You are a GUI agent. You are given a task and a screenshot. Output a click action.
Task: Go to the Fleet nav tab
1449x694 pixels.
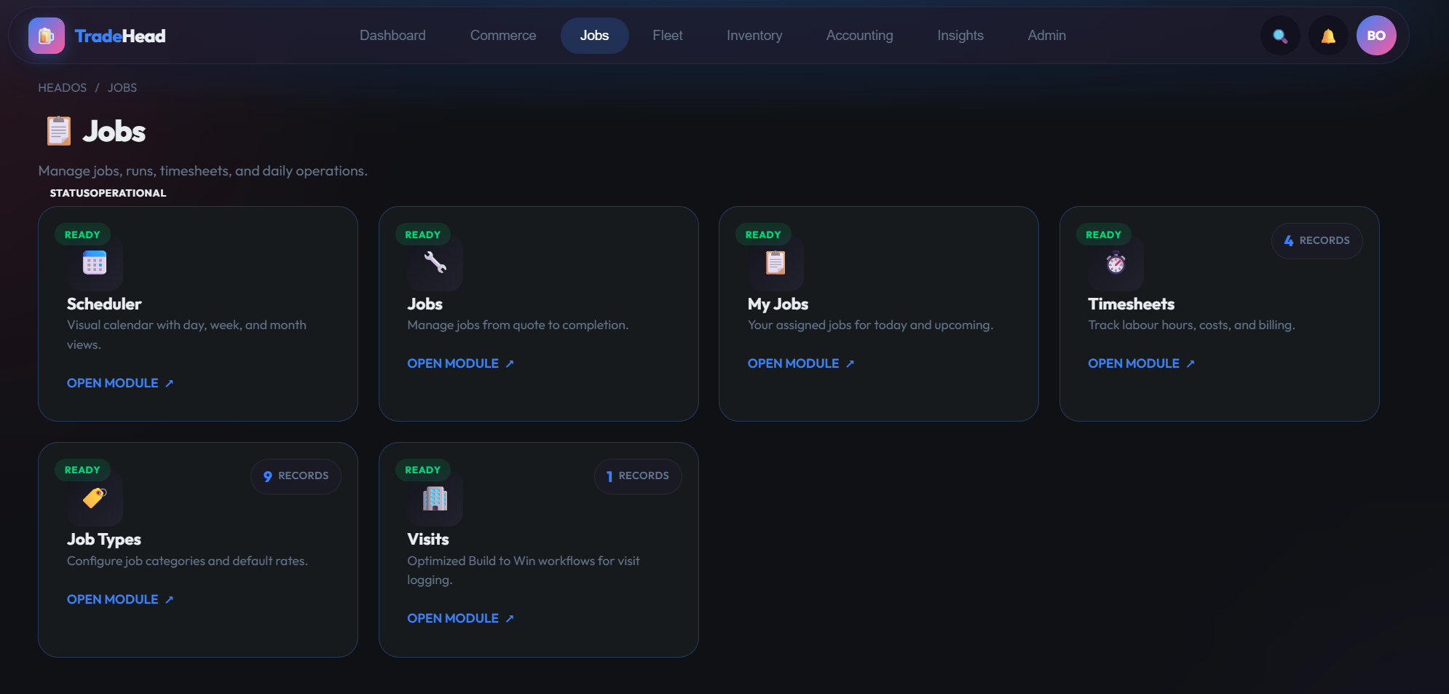(x=667, y=36)
